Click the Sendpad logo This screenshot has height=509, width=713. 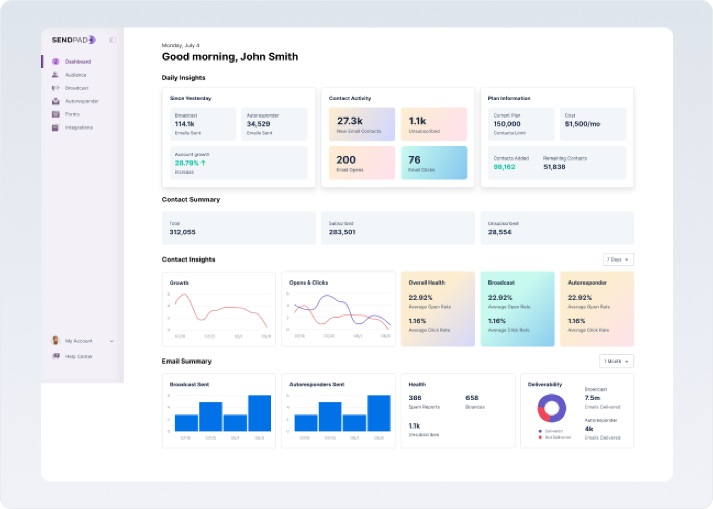click(74, 40)
